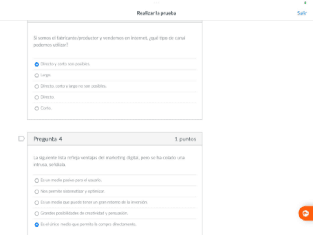The image size is (313, 235).
Task: Choose "Nos permite sistematizar y optimizar"
Action: [37, 192]
